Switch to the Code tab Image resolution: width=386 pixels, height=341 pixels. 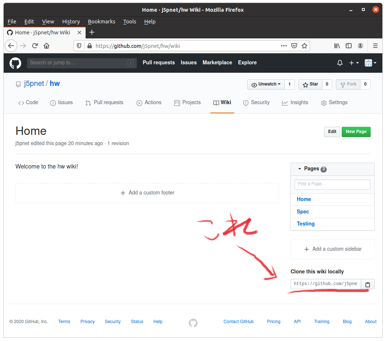pos(28,103)
